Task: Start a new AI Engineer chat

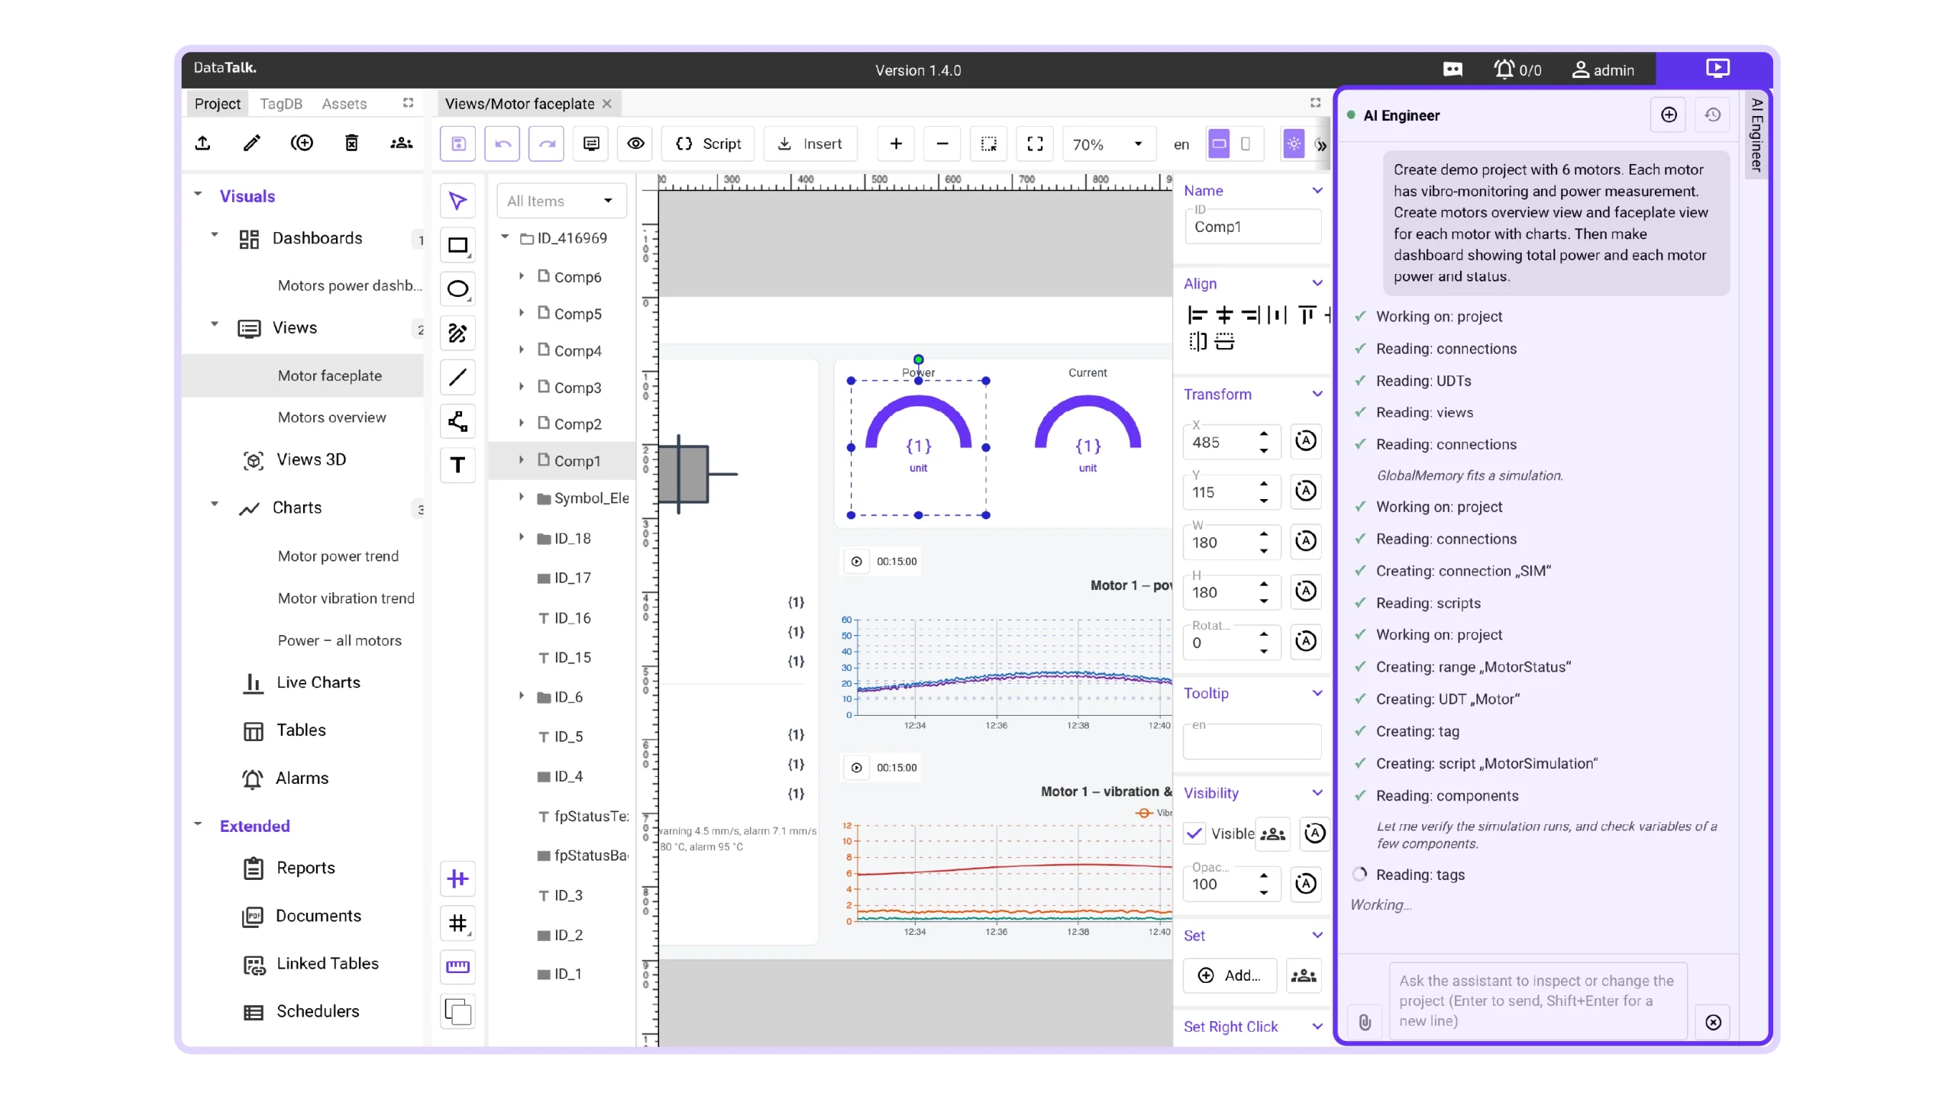Action: [1669, 115]
